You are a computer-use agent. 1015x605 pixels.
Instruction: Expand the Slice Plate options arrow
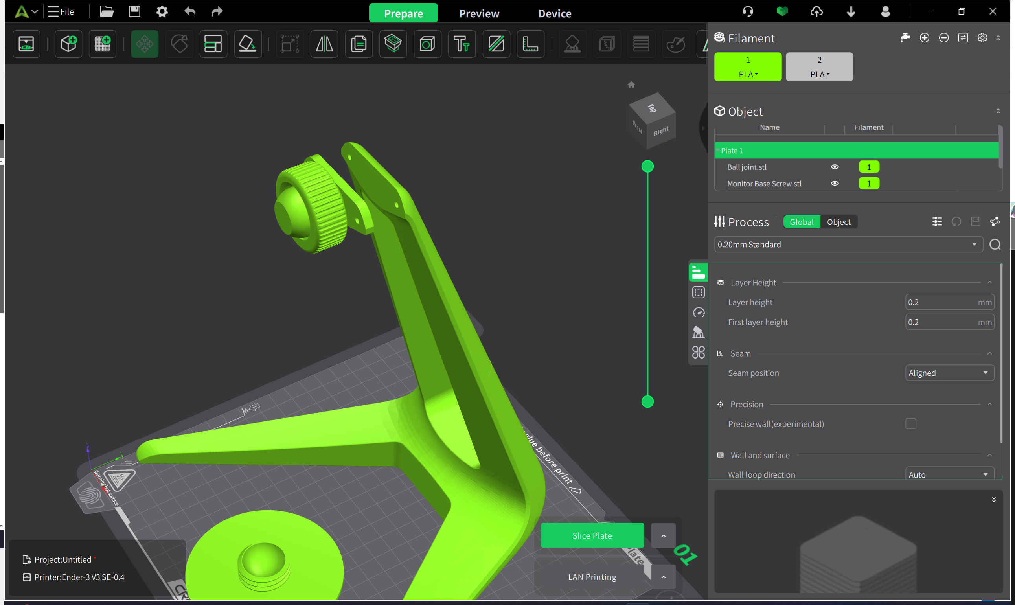663,536
